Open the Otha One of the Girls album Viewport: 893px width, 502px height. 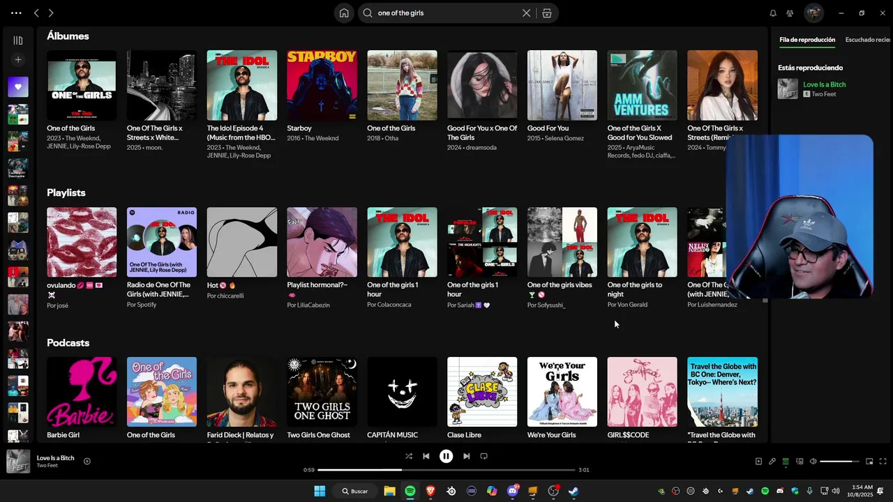tap(402, 85)
